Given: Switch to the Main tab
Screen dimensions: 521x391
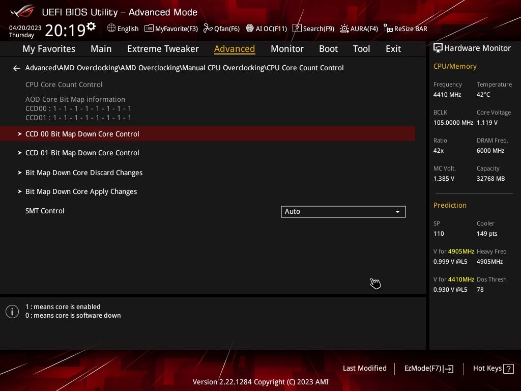Looking at the screenshot, I should (x=101, y=49).
